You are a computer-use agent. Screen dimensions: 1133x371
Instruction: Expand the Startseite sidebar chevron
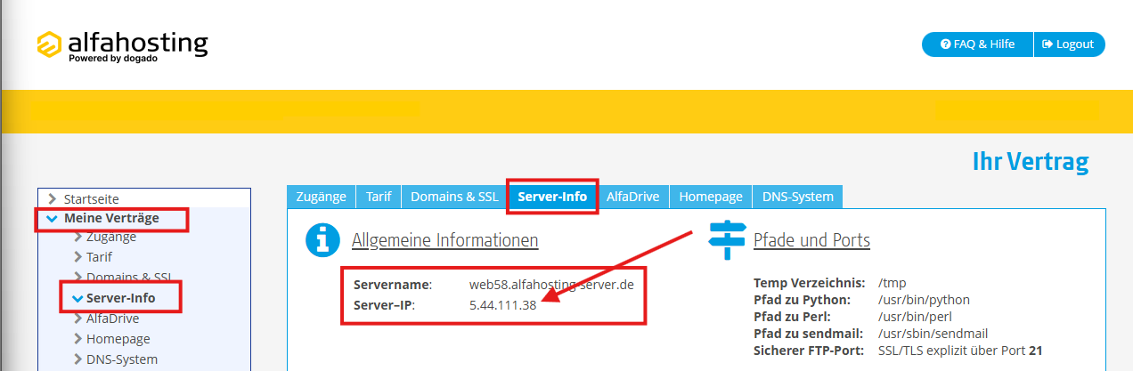(53, 199)
